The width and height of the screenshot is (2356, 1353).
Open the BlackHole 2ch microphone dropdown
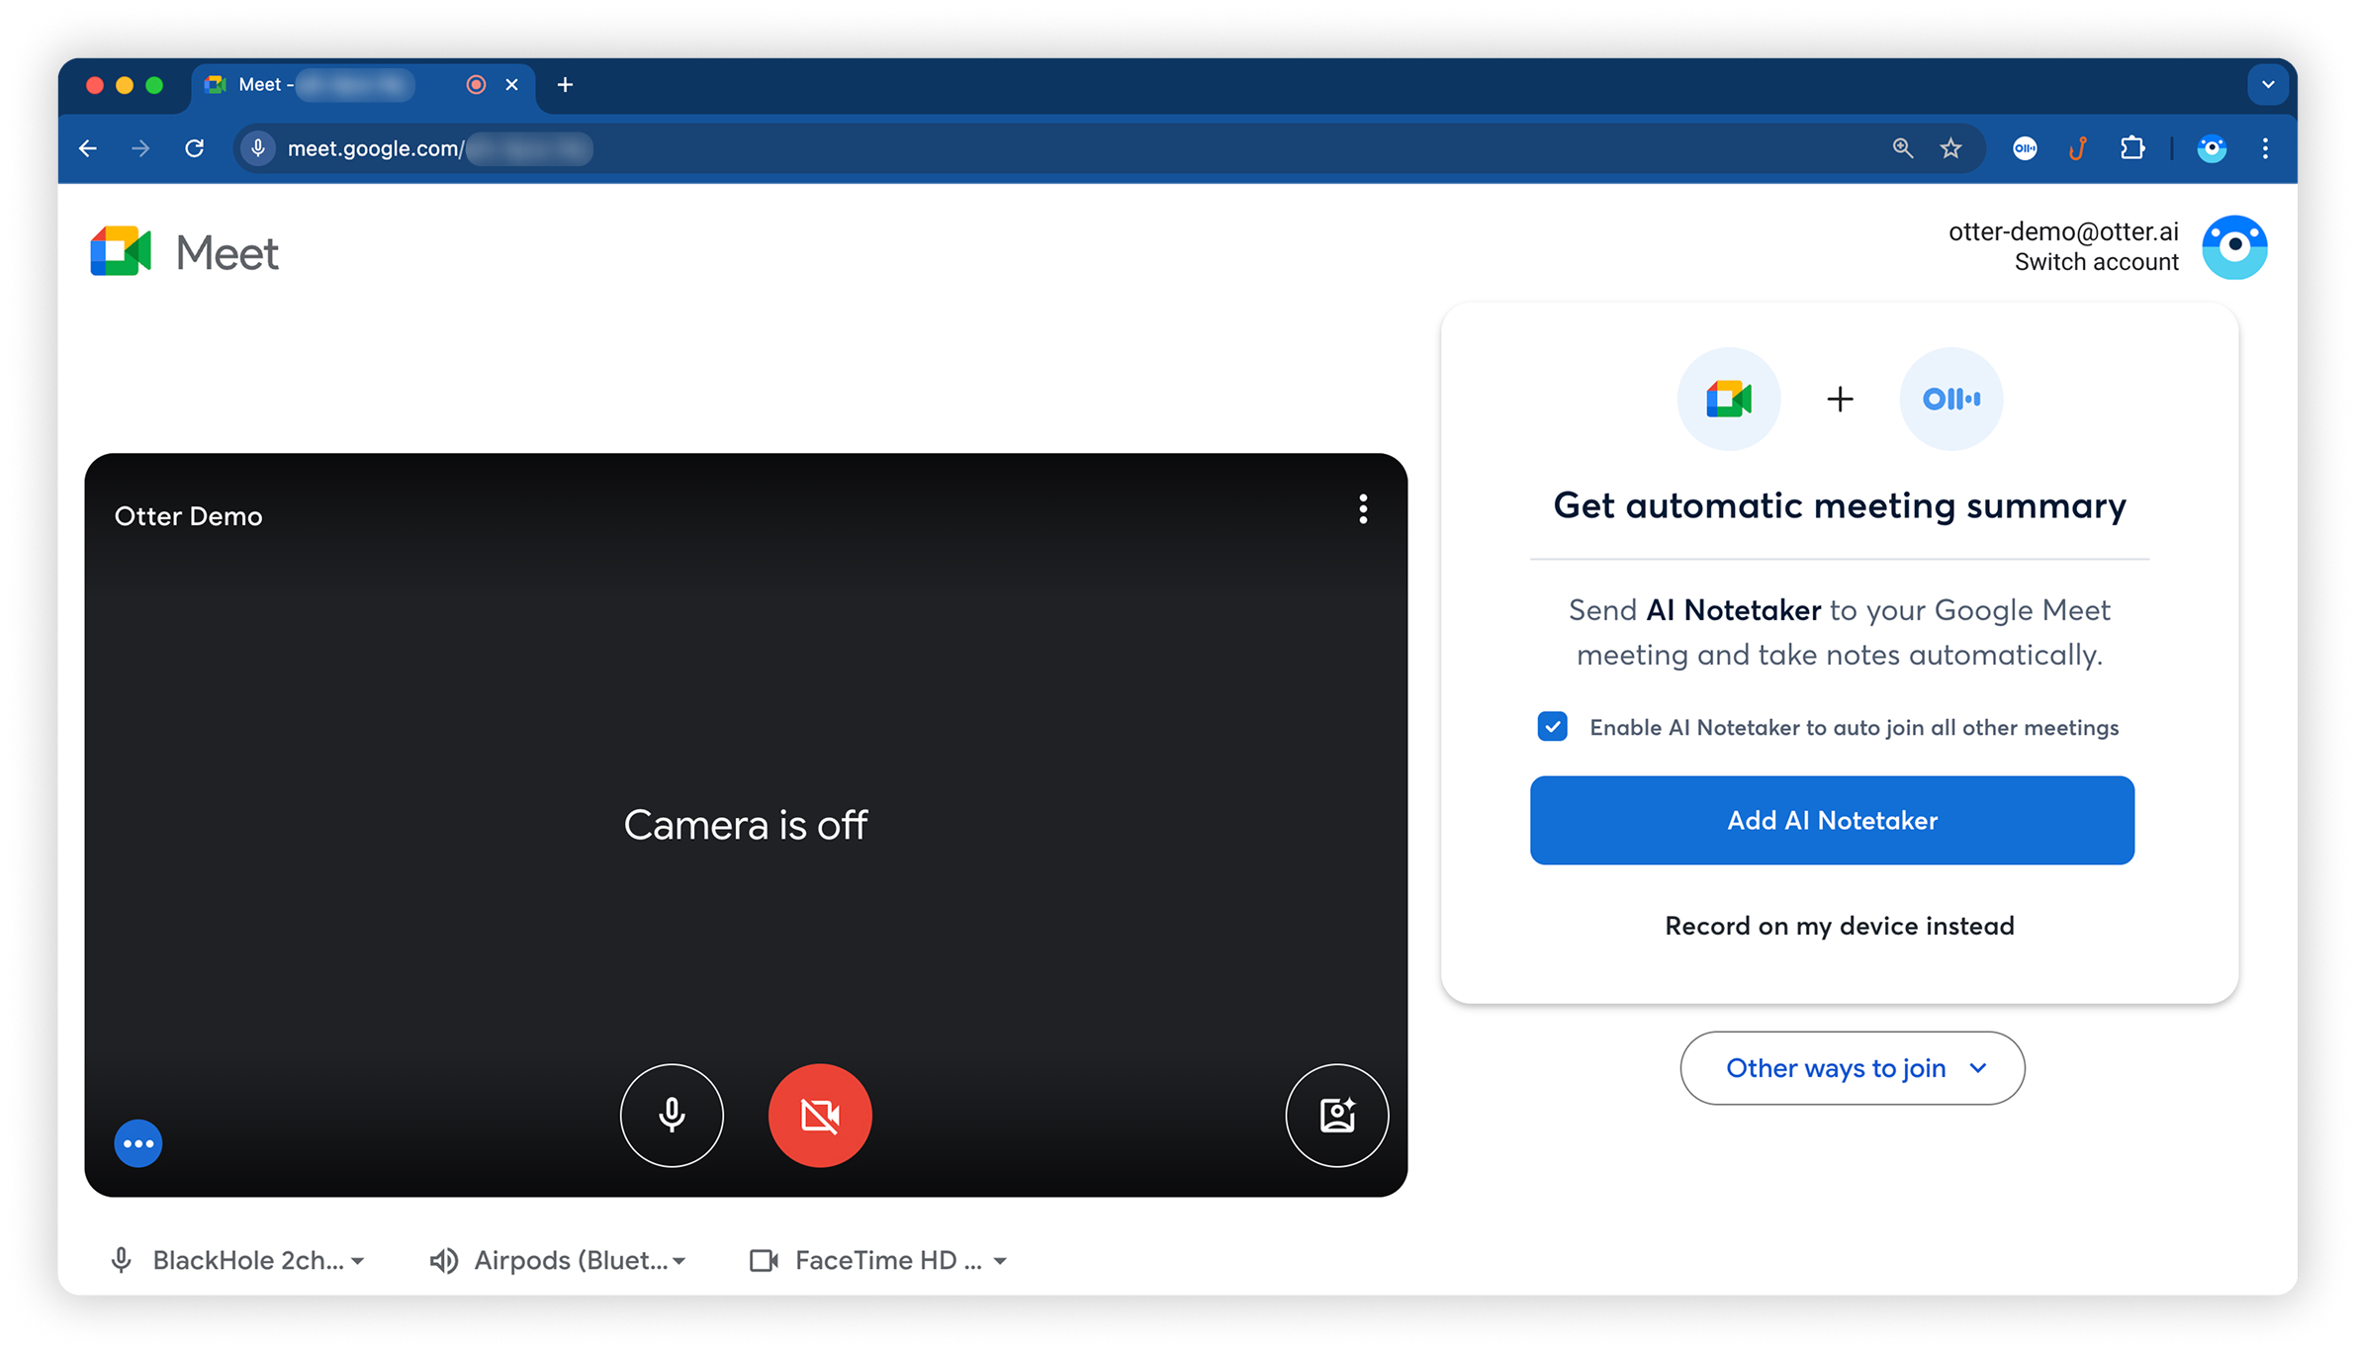(x=237, y=1260)
